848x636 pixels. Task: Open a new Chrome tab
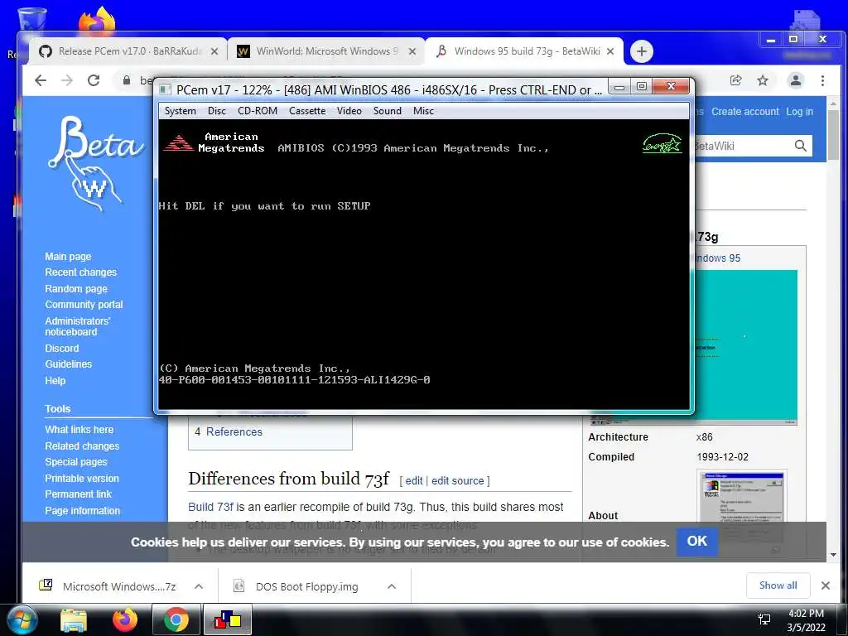[642, 51]
